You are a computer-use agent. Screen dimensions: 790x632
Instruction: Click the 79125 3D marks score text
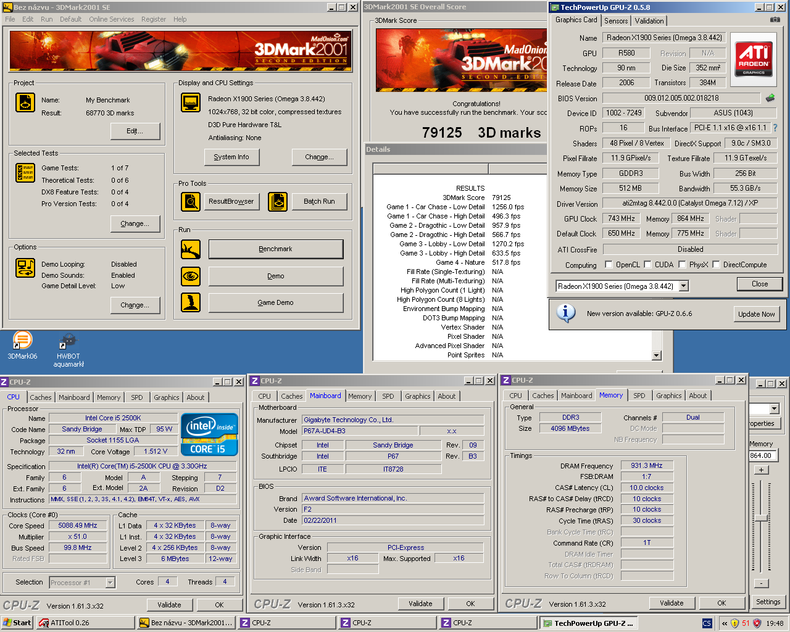coord(481,133)
